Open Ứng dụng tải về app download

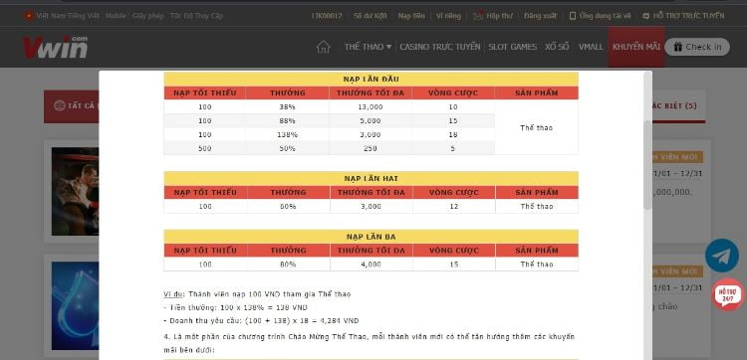tap(600, 16)
